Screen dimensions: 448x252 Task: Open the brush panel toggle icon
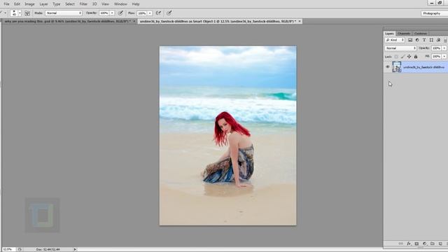[x=27, y=13]
